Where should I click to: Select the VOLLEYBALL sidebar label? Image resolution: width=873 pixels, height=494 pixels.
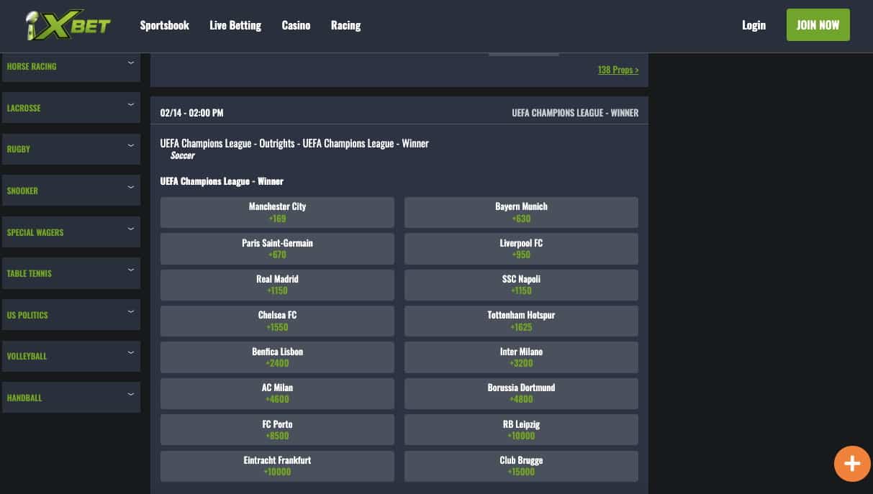pyautogui.click(x=27, y=356)
